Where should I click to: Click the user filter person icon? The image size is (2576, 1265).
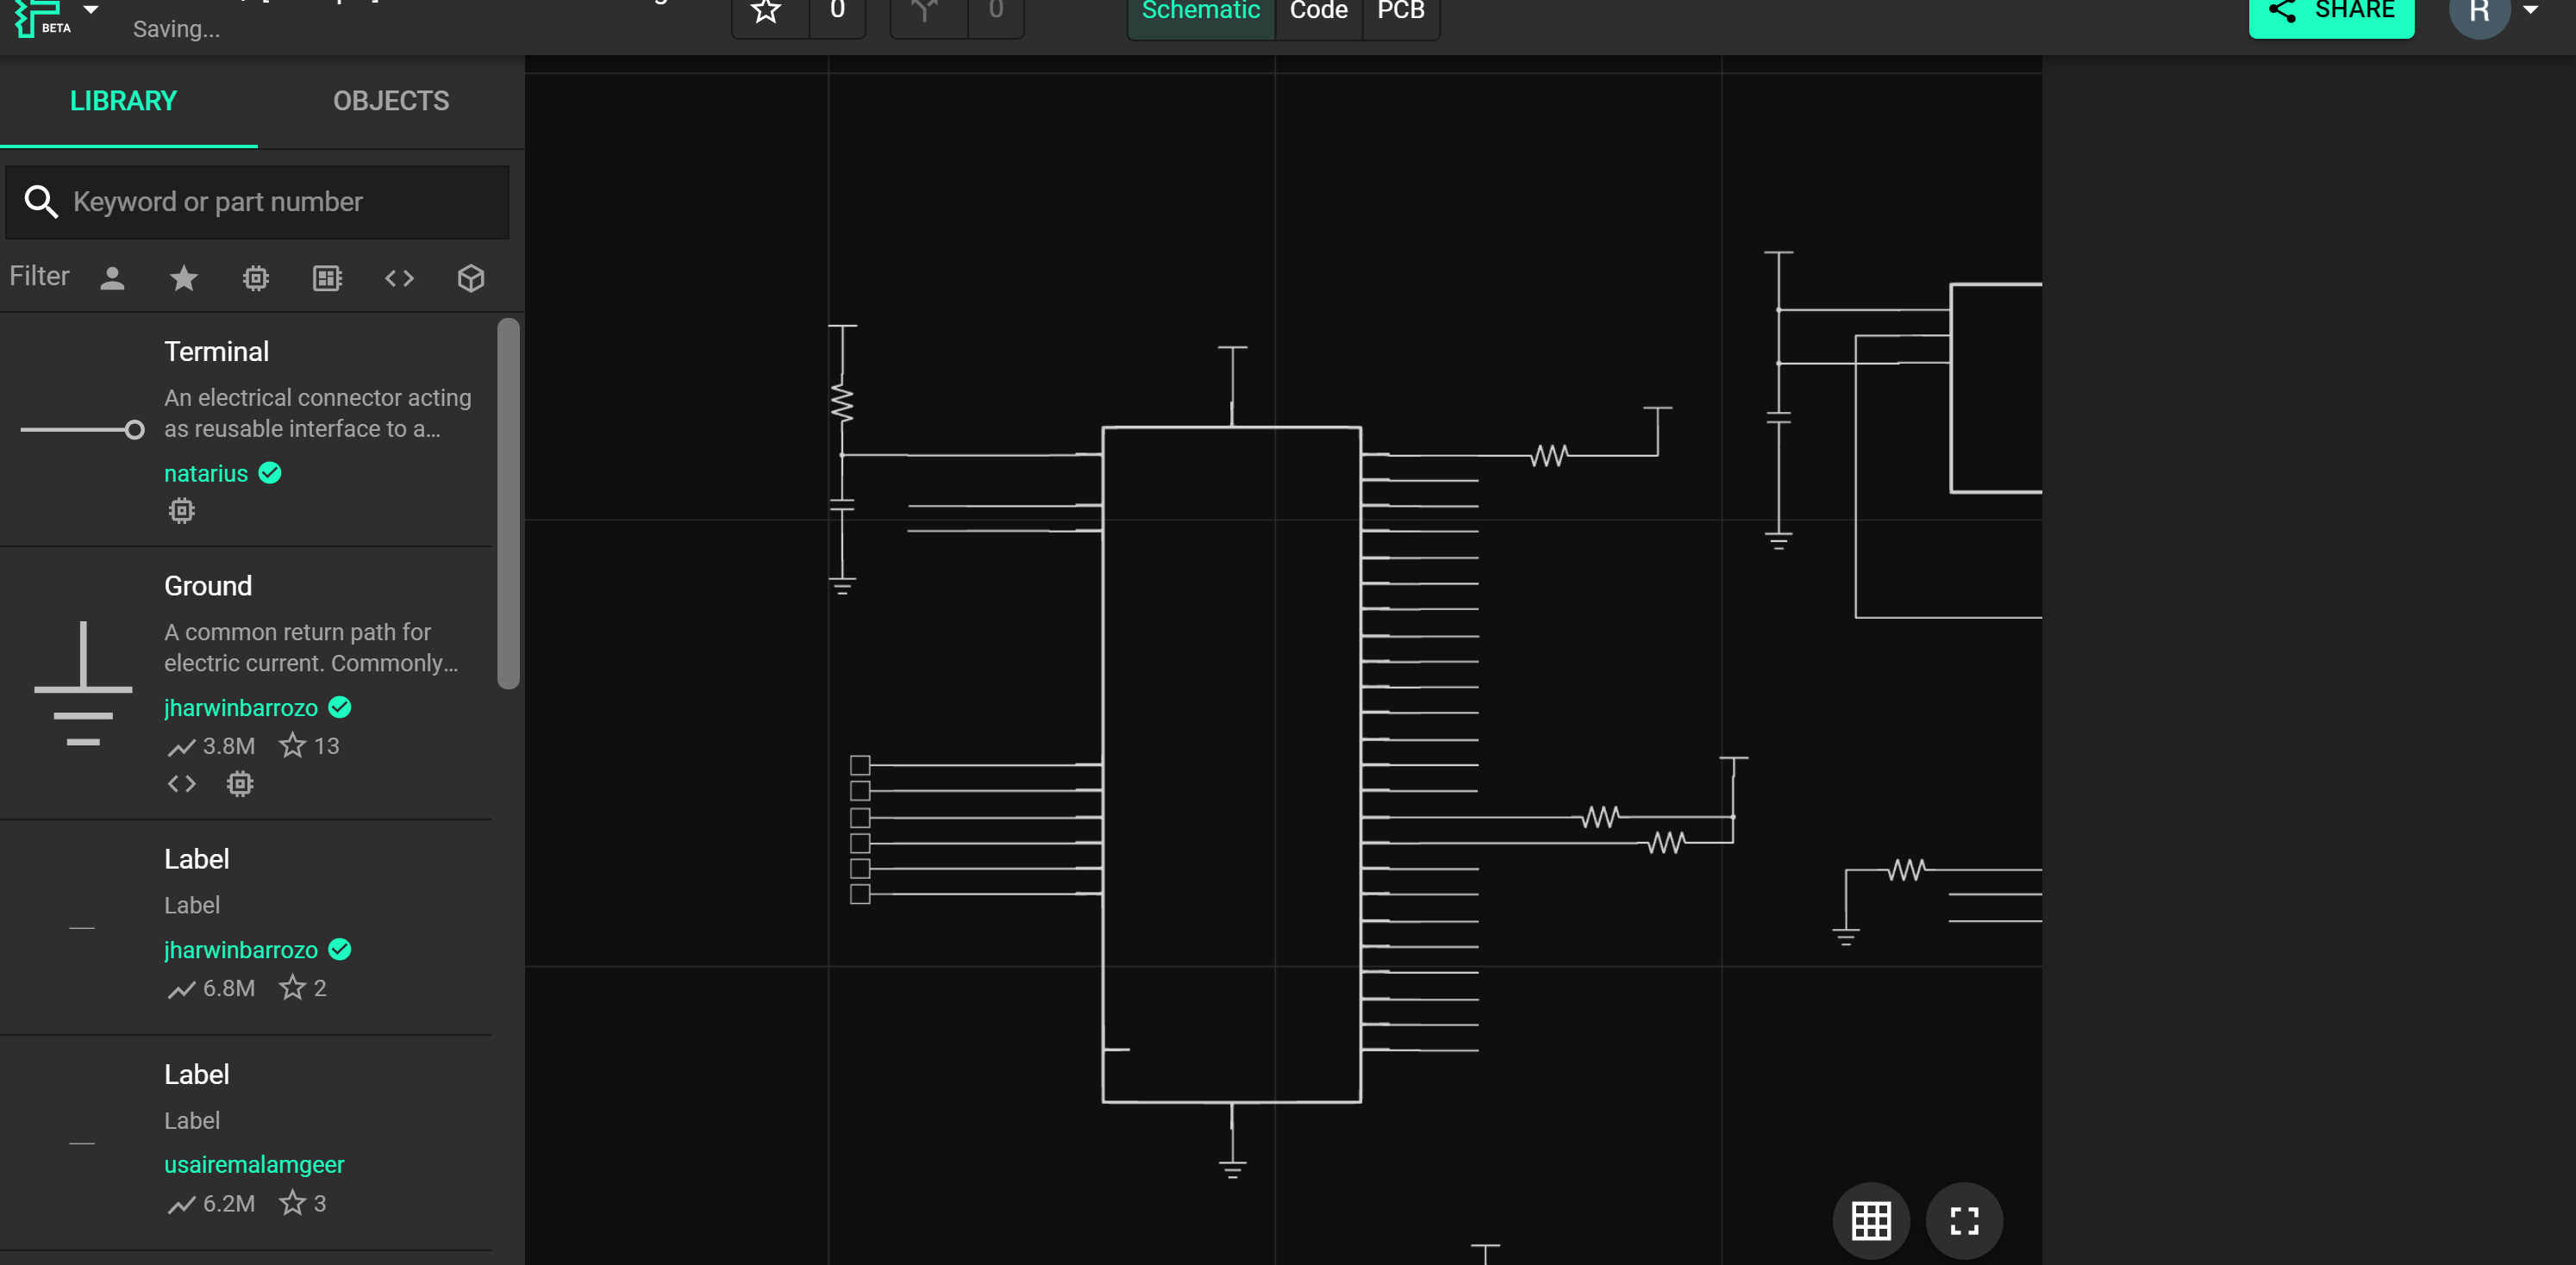pos(112,277)
